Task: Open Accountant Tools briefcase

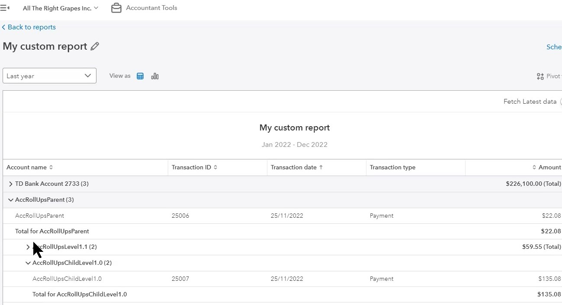Action: pyautogui.click(x=116, y=7)
